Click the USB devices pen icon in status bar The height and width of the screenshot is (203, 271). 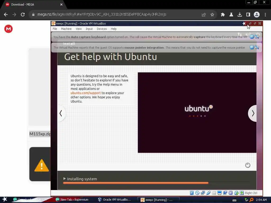click(x=209, y=193)
